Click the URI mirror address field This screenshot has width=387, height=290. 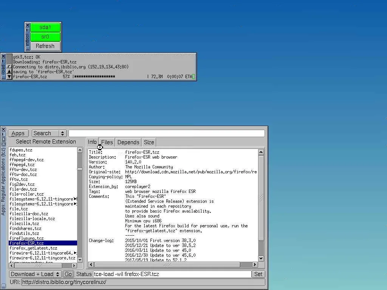pyautogui.click(x=143, y=282)
